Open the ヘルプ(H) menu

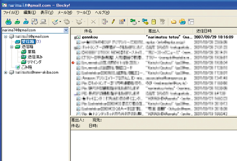[102, 13]
